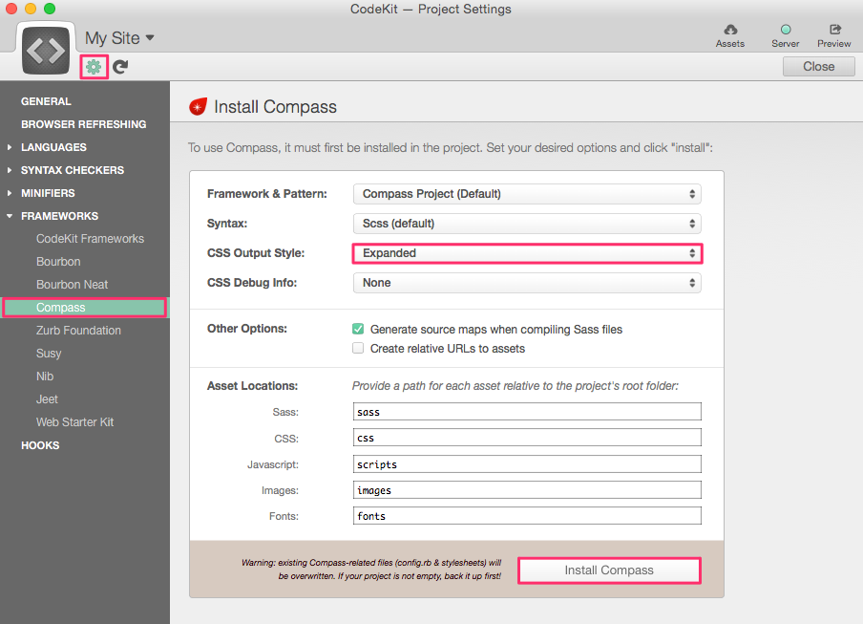Screen dimensions: 863x624
Task: Select Bourbon Neat in the sidebar
Action: 73,285
